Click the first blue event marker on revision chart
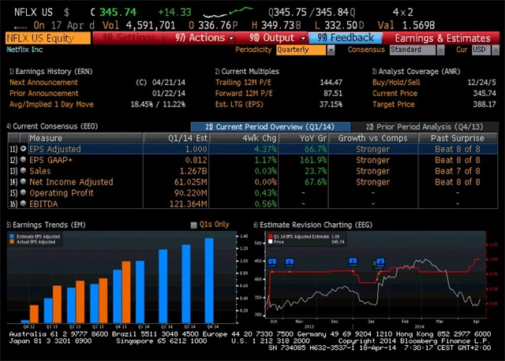Image resolution: width=505 pixels, height=361 pixels. 271,262
